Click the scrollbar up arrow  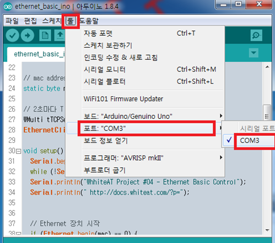coord(267,67)
